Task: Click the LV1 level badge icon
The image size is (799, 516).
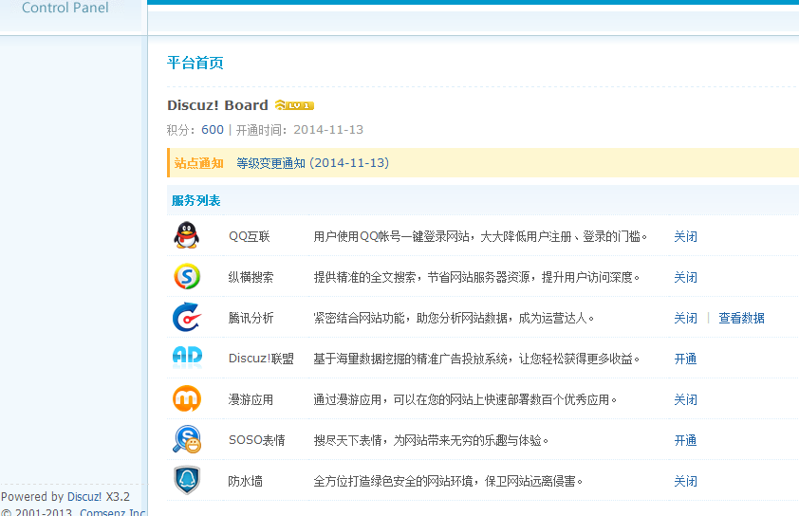Action: (x=294, y=105)
